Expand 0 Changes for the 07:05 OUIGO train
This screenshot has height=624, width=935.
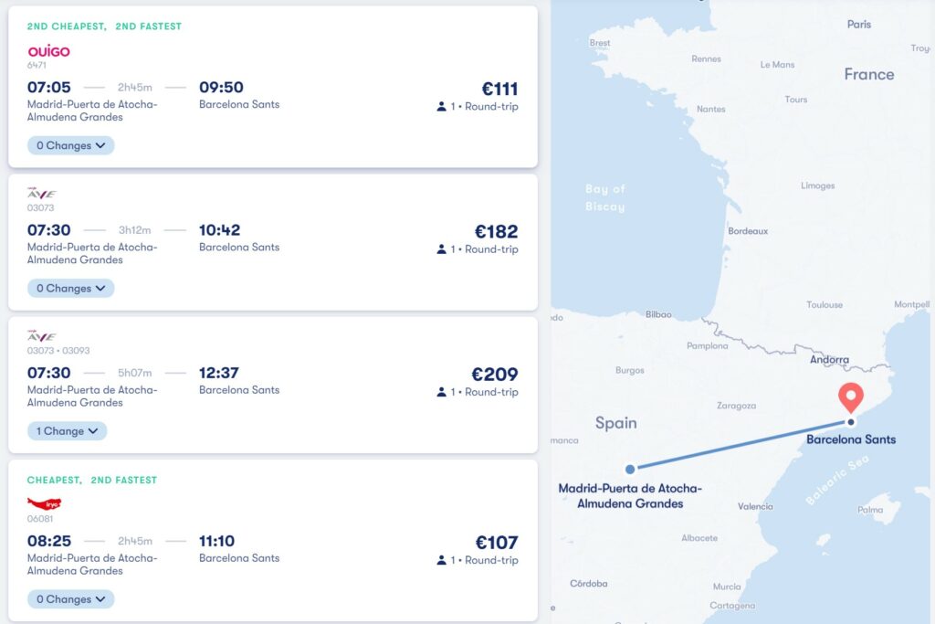point(71,145)
